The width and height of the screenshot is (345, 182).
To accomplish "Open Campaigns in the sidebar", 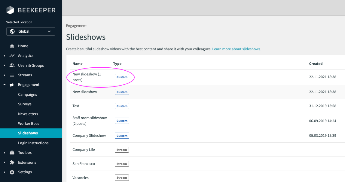I will click(x=28, y=95).
